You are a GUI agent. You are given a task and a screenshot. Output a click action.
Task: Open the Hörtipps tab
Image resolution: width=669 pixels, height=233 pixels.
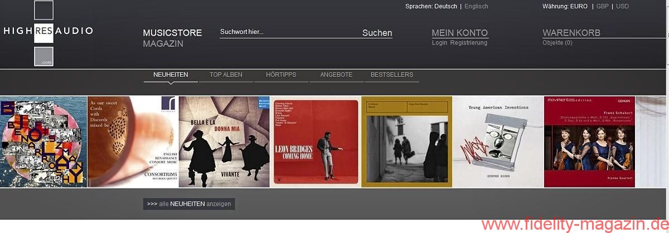pyautogui.click(x=281, y=75)
